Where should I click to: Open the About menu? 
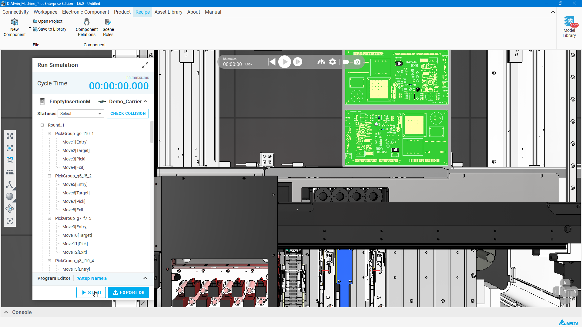click(x=193, y=12)
